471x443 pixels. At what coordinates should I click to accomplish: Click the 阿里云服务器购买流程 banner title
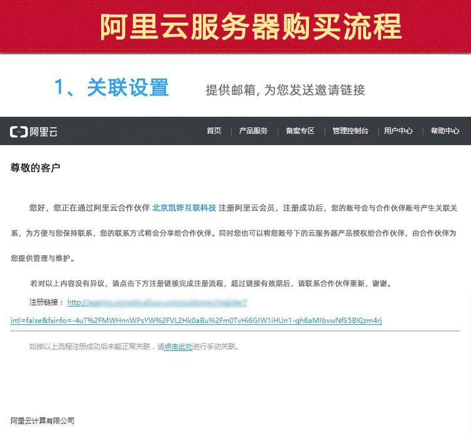251,27
